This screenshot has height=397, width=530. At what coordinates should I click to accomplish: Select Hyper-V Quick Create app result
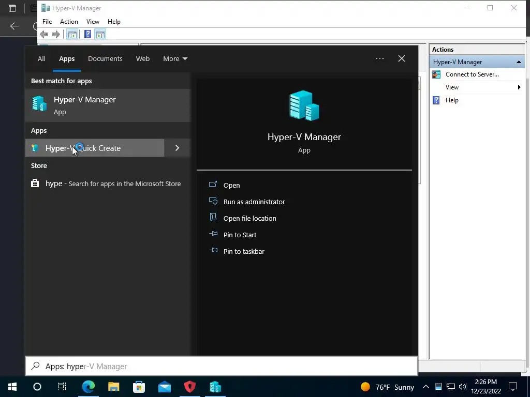95,148
